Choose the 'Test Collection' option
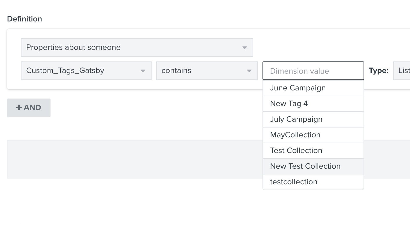 click(x=313, y=151)
